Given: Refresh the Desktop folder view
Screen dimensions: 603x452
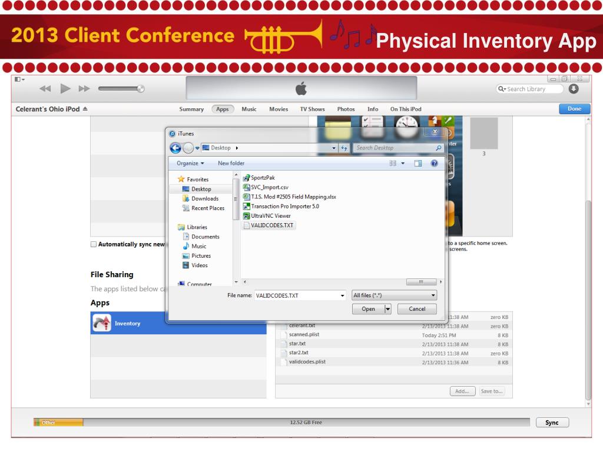Looking at the screenshot, I should coord(344,148).
